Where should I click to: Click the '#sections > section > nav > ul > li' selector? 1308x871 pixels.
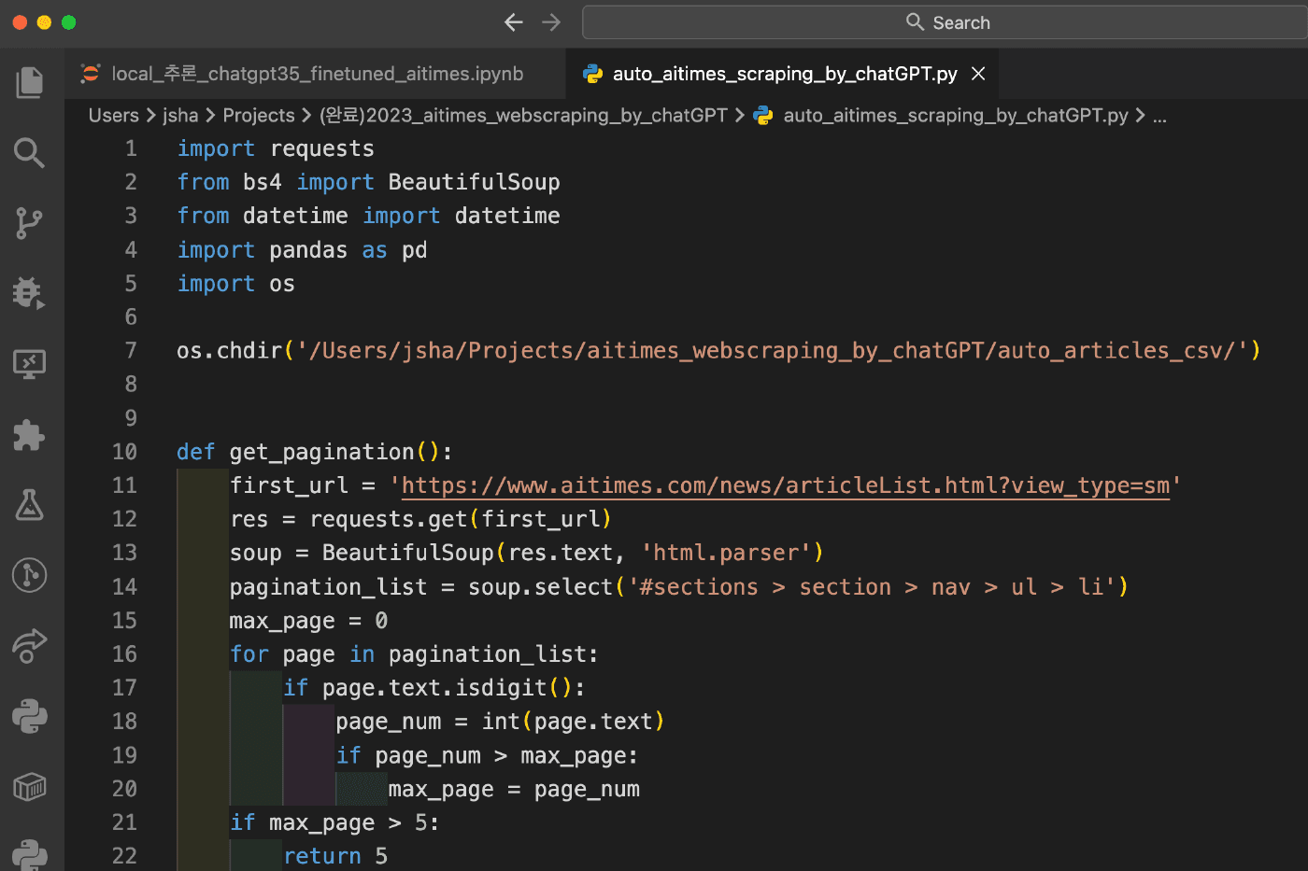(x=872, y=587)
